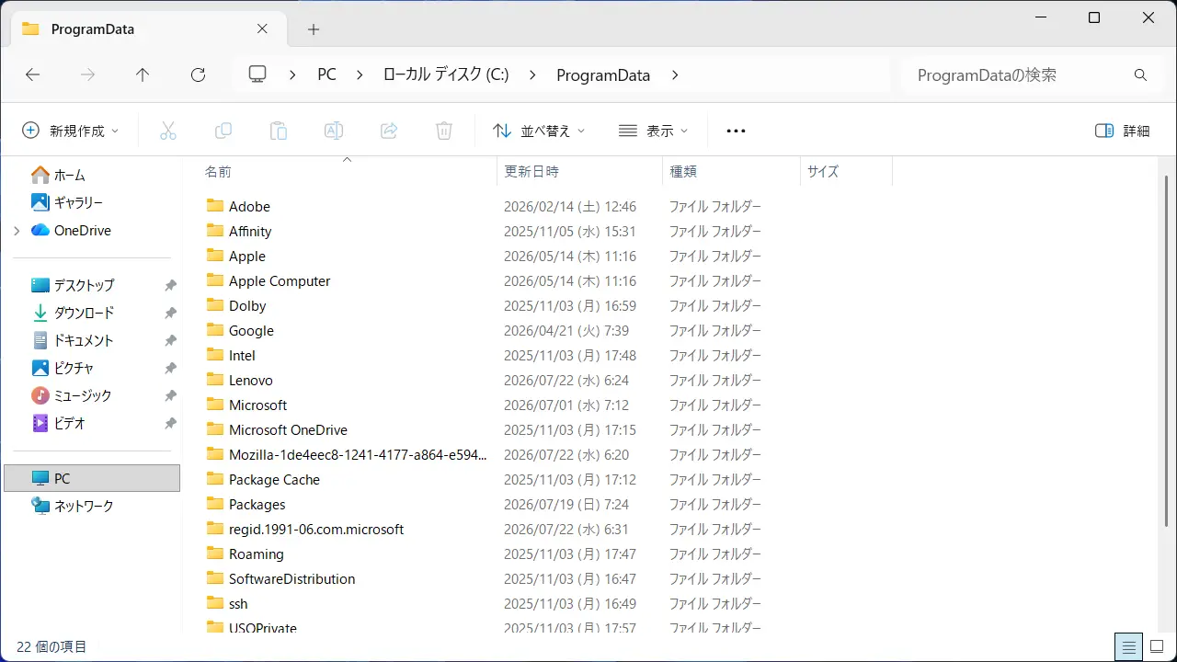Close the ProgramData tab
This screenshot has height=662, width=1177.
(x=262, y=29)
